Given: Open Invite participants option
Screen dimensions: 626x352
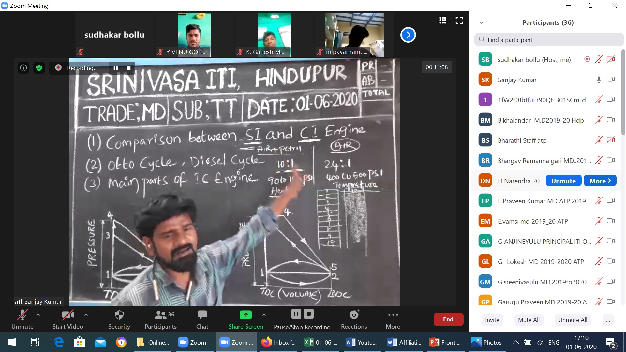Looking at the screenshot, I should (x=491, y=319).
